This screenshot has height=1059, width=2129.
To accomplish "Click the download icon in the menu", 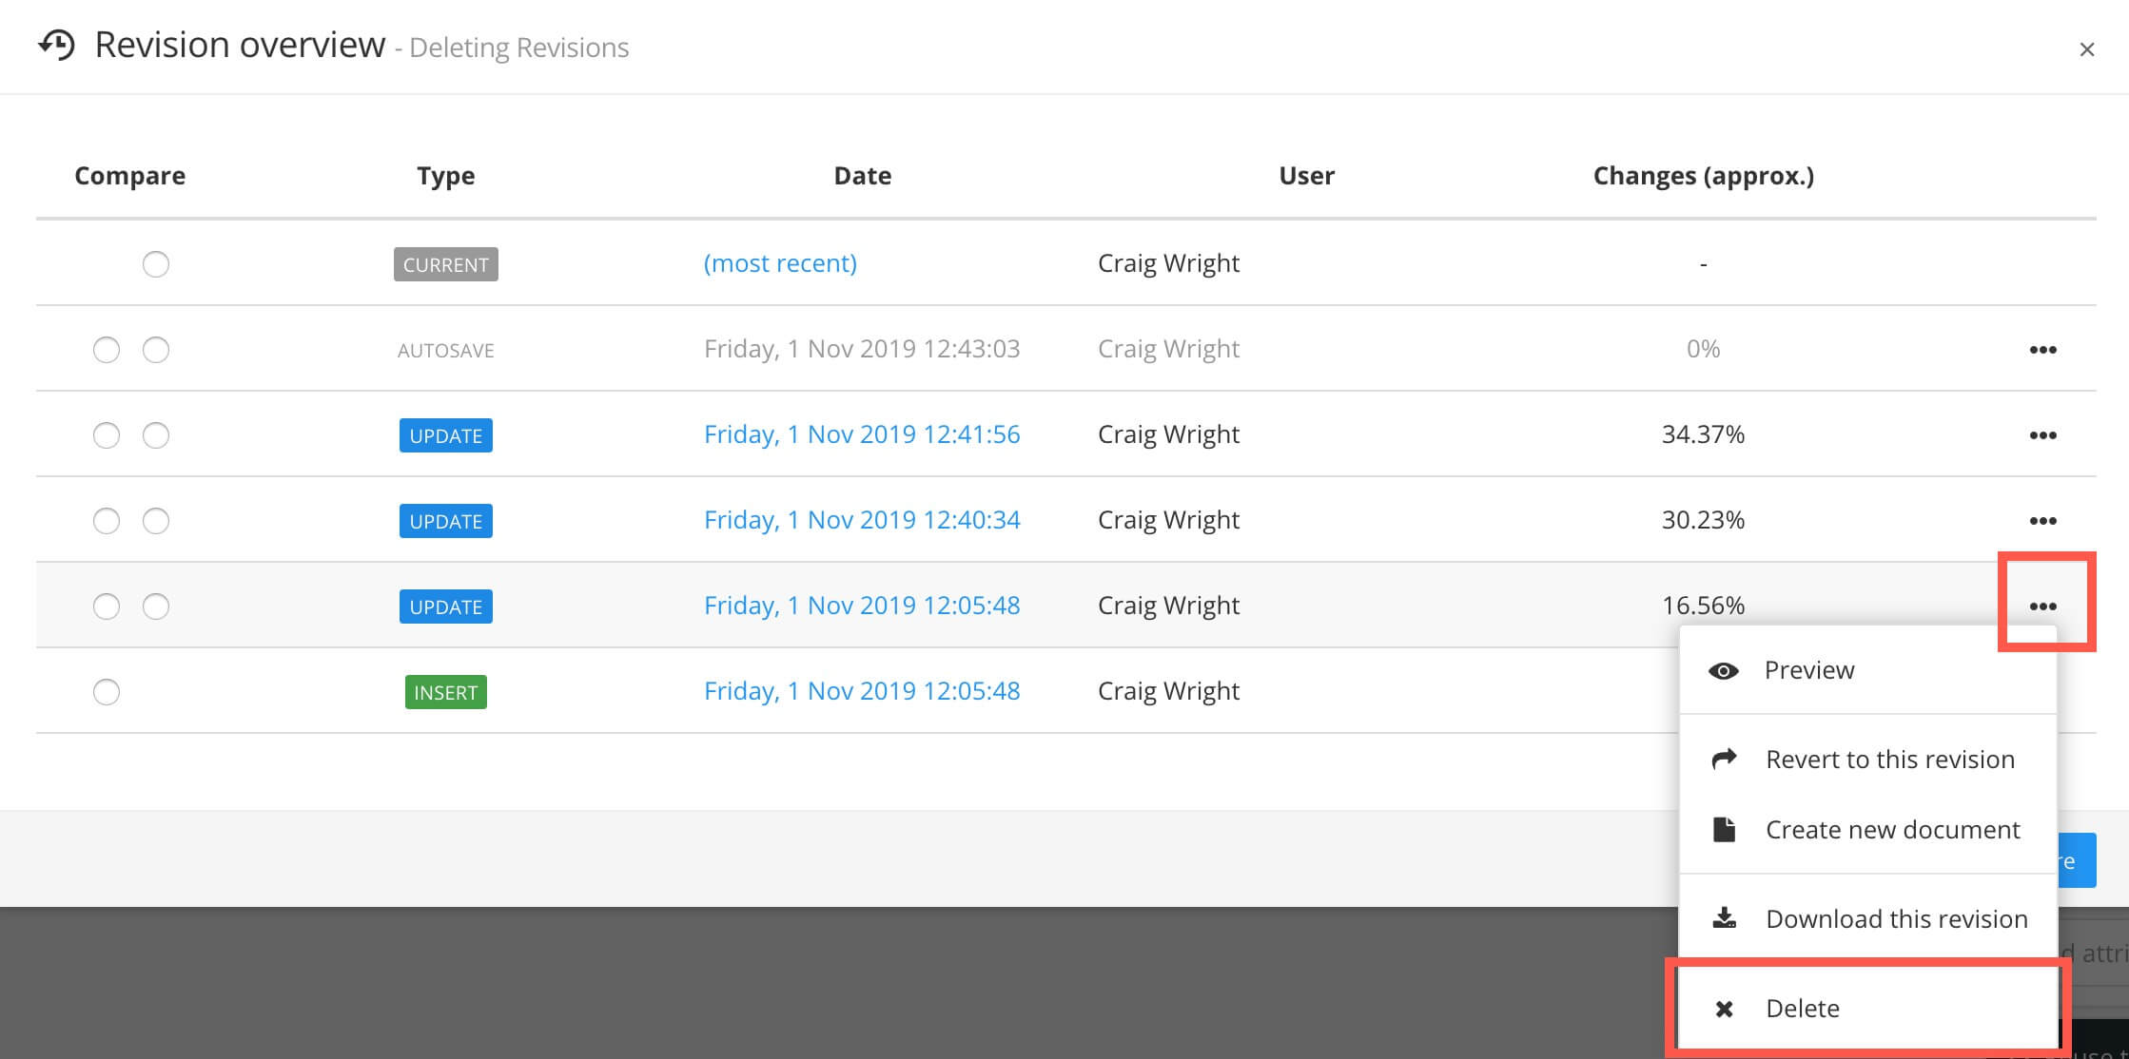I will tap(1724, 918).
